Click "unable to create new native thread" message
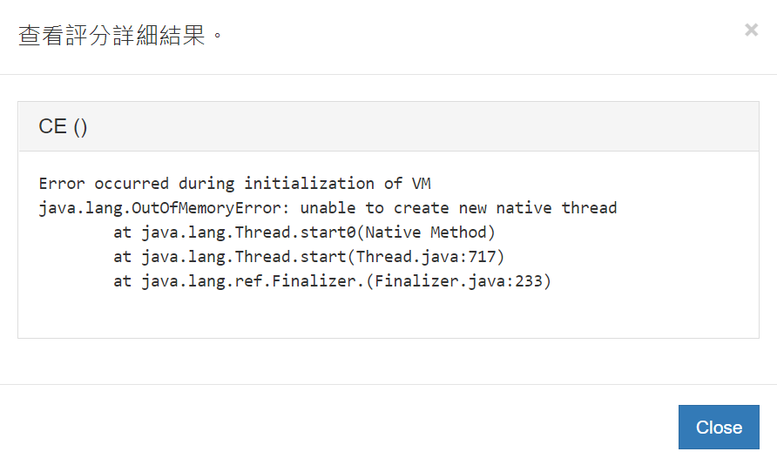This screenshot has height=465, width=777. 458,208
